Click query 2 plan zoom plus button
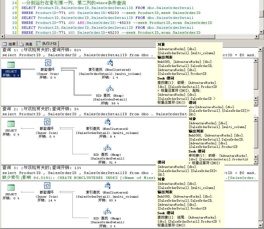264x229 pixels. (x=256, y=161)
